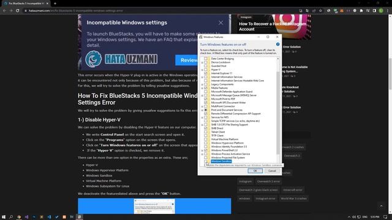Show hidden system tray icons
Viewport: 392px width, 220px height.
click(349, 217)
